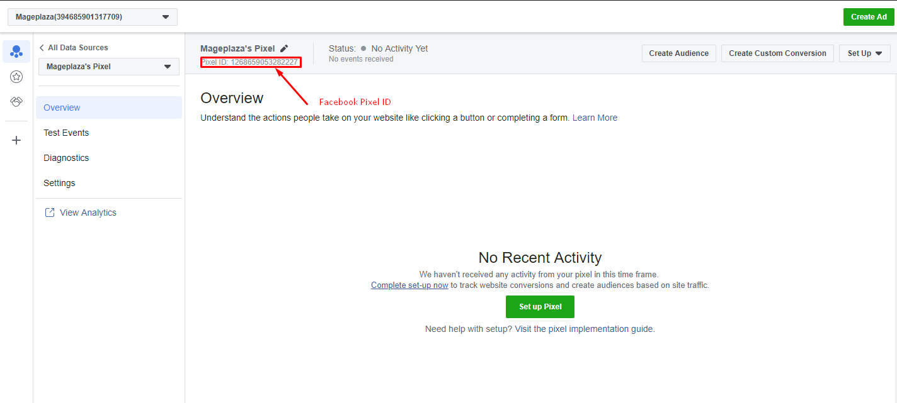Open the star custom conversions icon

coord(16,77)
